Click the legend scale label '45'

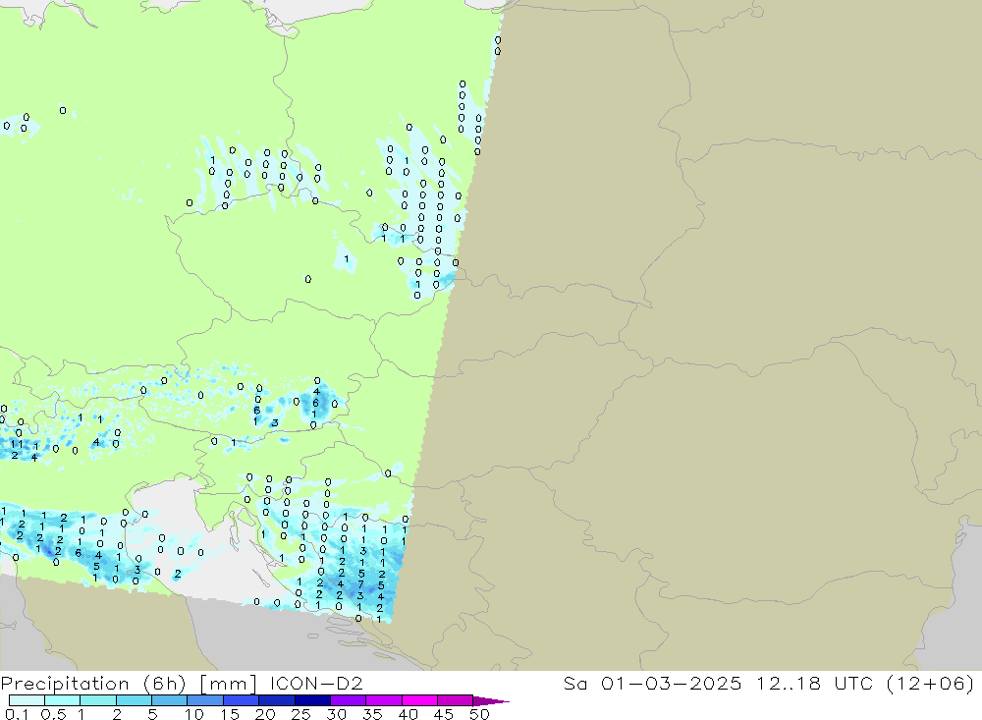[444, 714]
